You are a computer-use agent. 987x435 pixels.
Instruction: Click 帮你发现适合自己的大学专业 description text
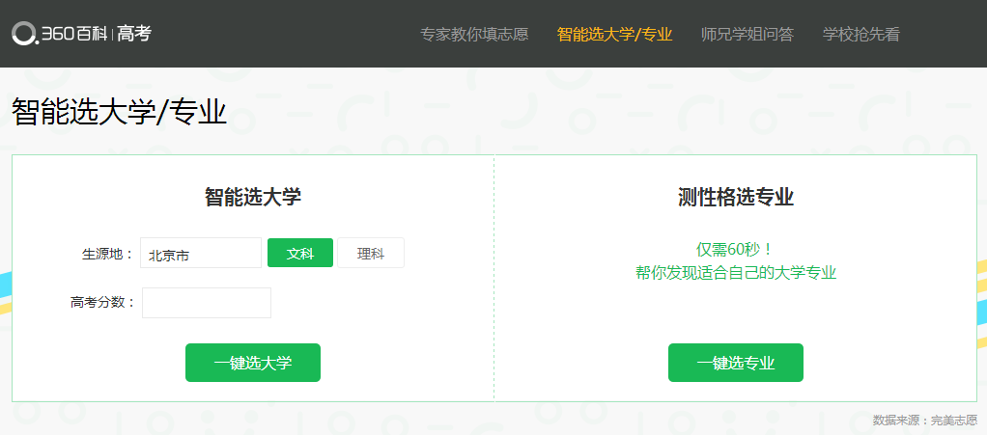point(736,272)
